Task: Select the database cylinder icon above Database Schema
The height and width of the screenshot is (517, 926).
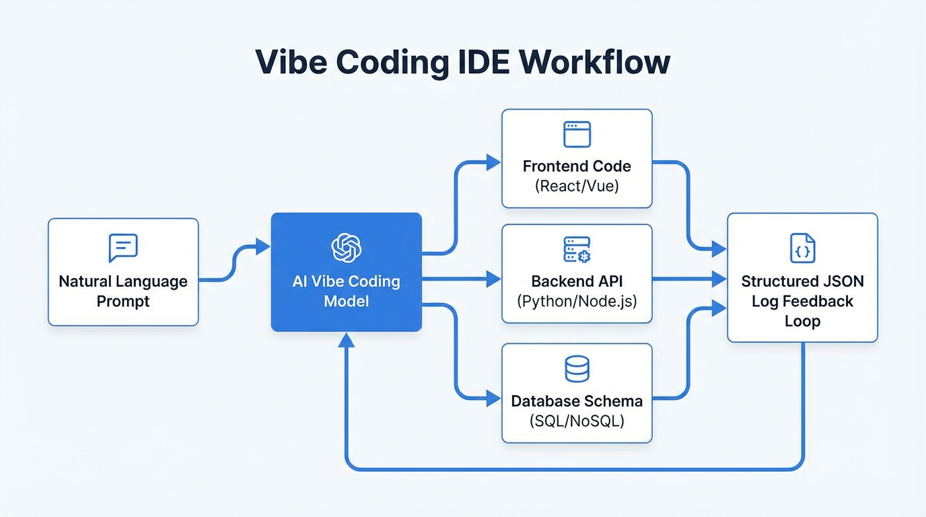Action: coord(576,368)
